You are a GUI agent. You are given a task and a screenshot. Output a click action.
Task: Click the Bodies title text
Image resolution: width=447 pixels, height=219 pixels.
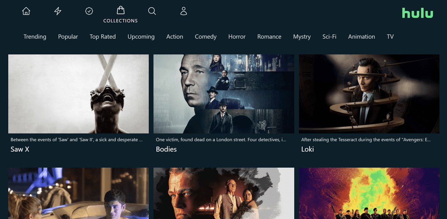[166, 149]
